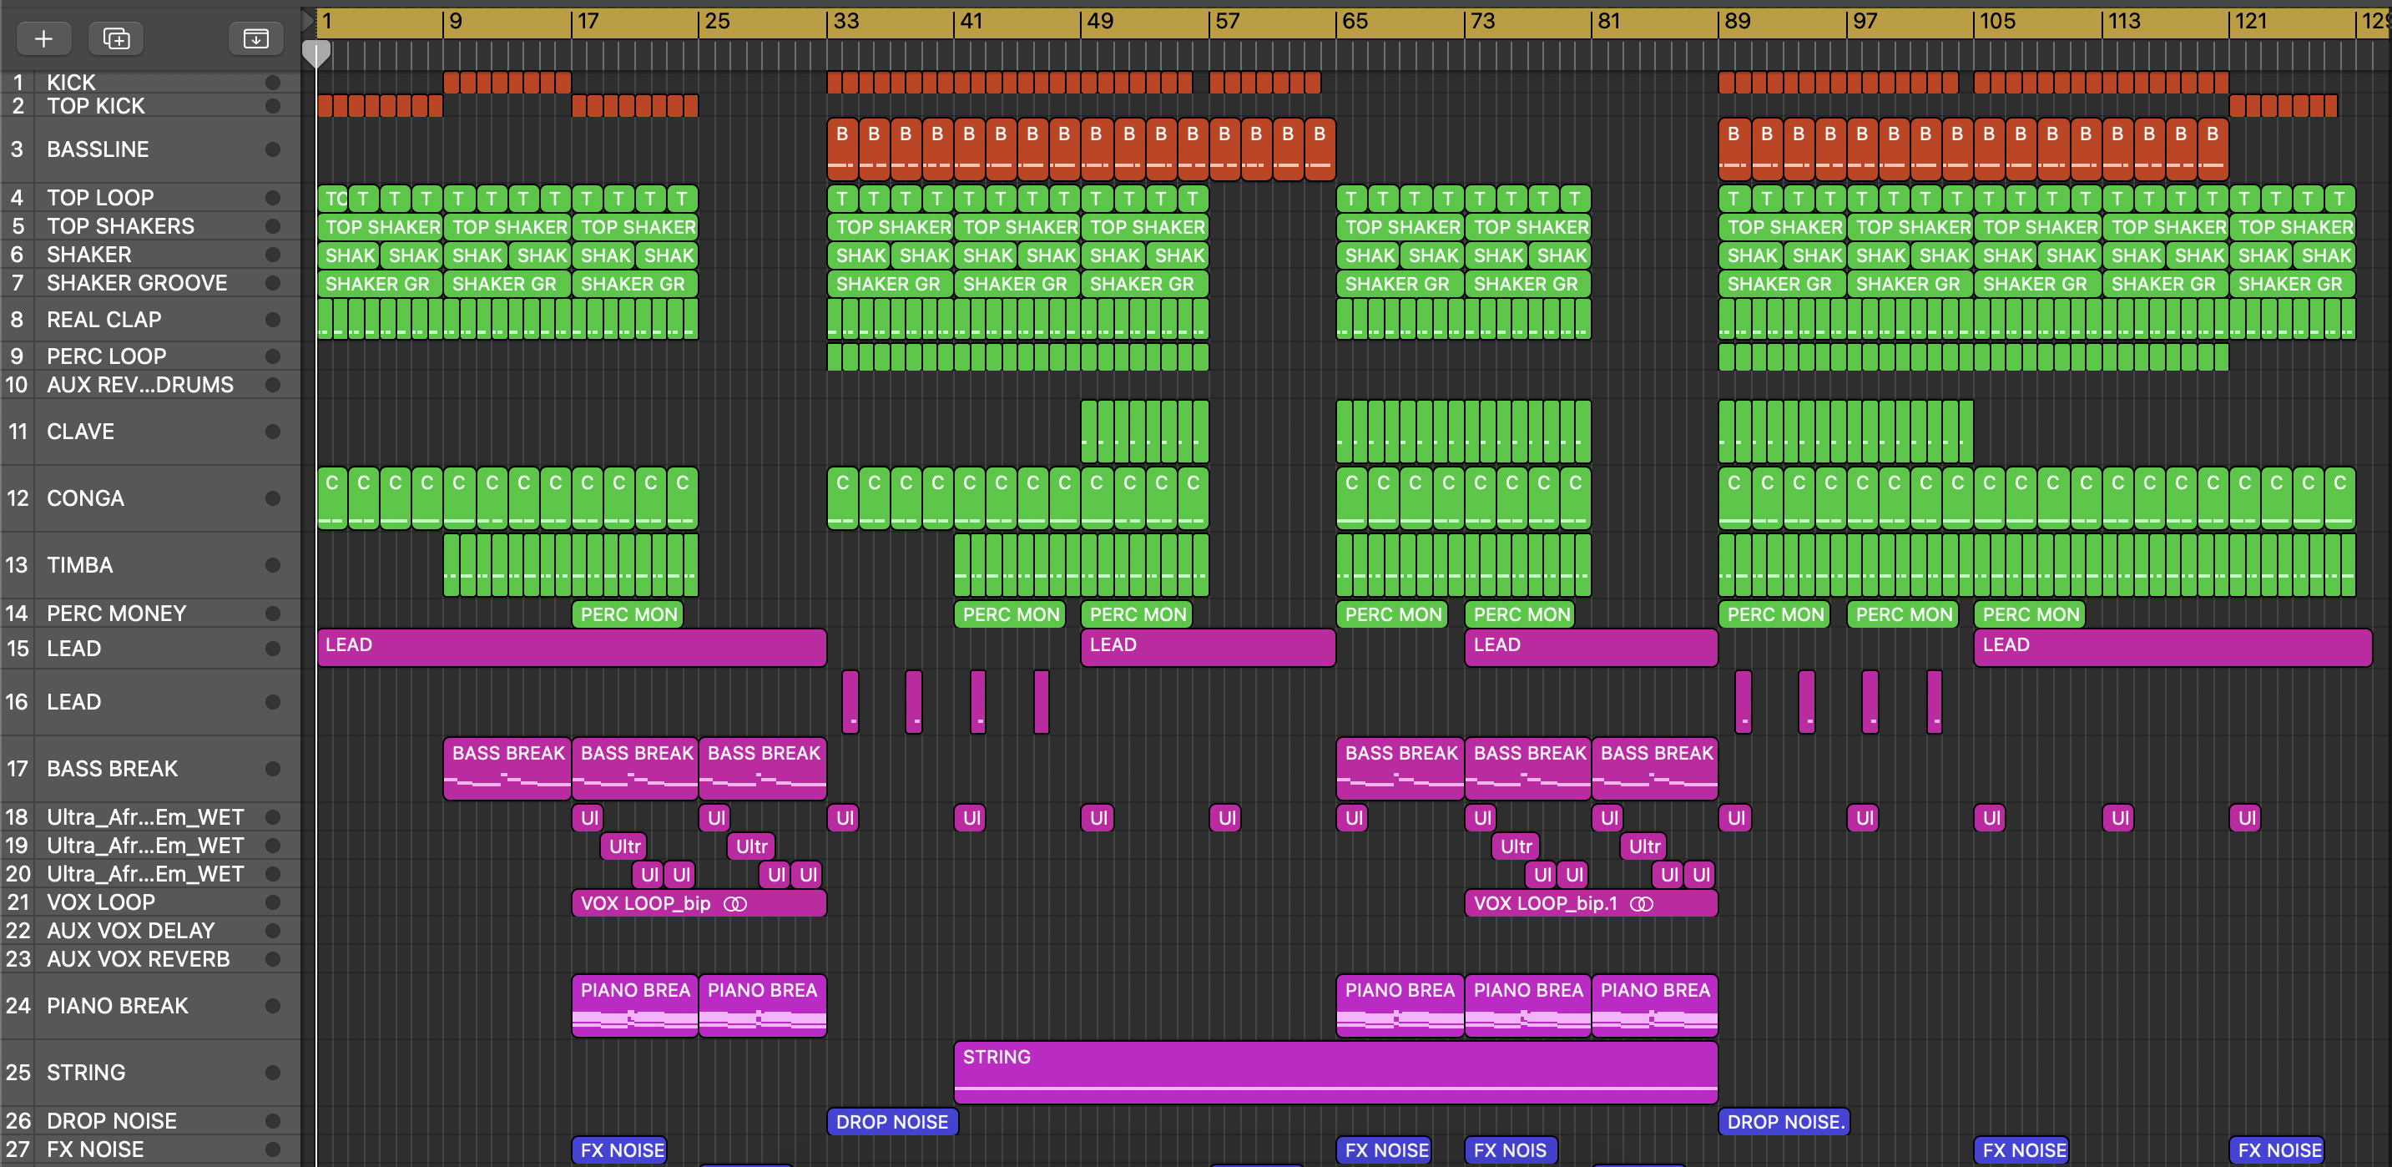Click the playhead marker at bar 1

[316, 54]
